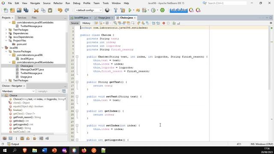Expand the Dependencies node

click(x=6, y=33)
